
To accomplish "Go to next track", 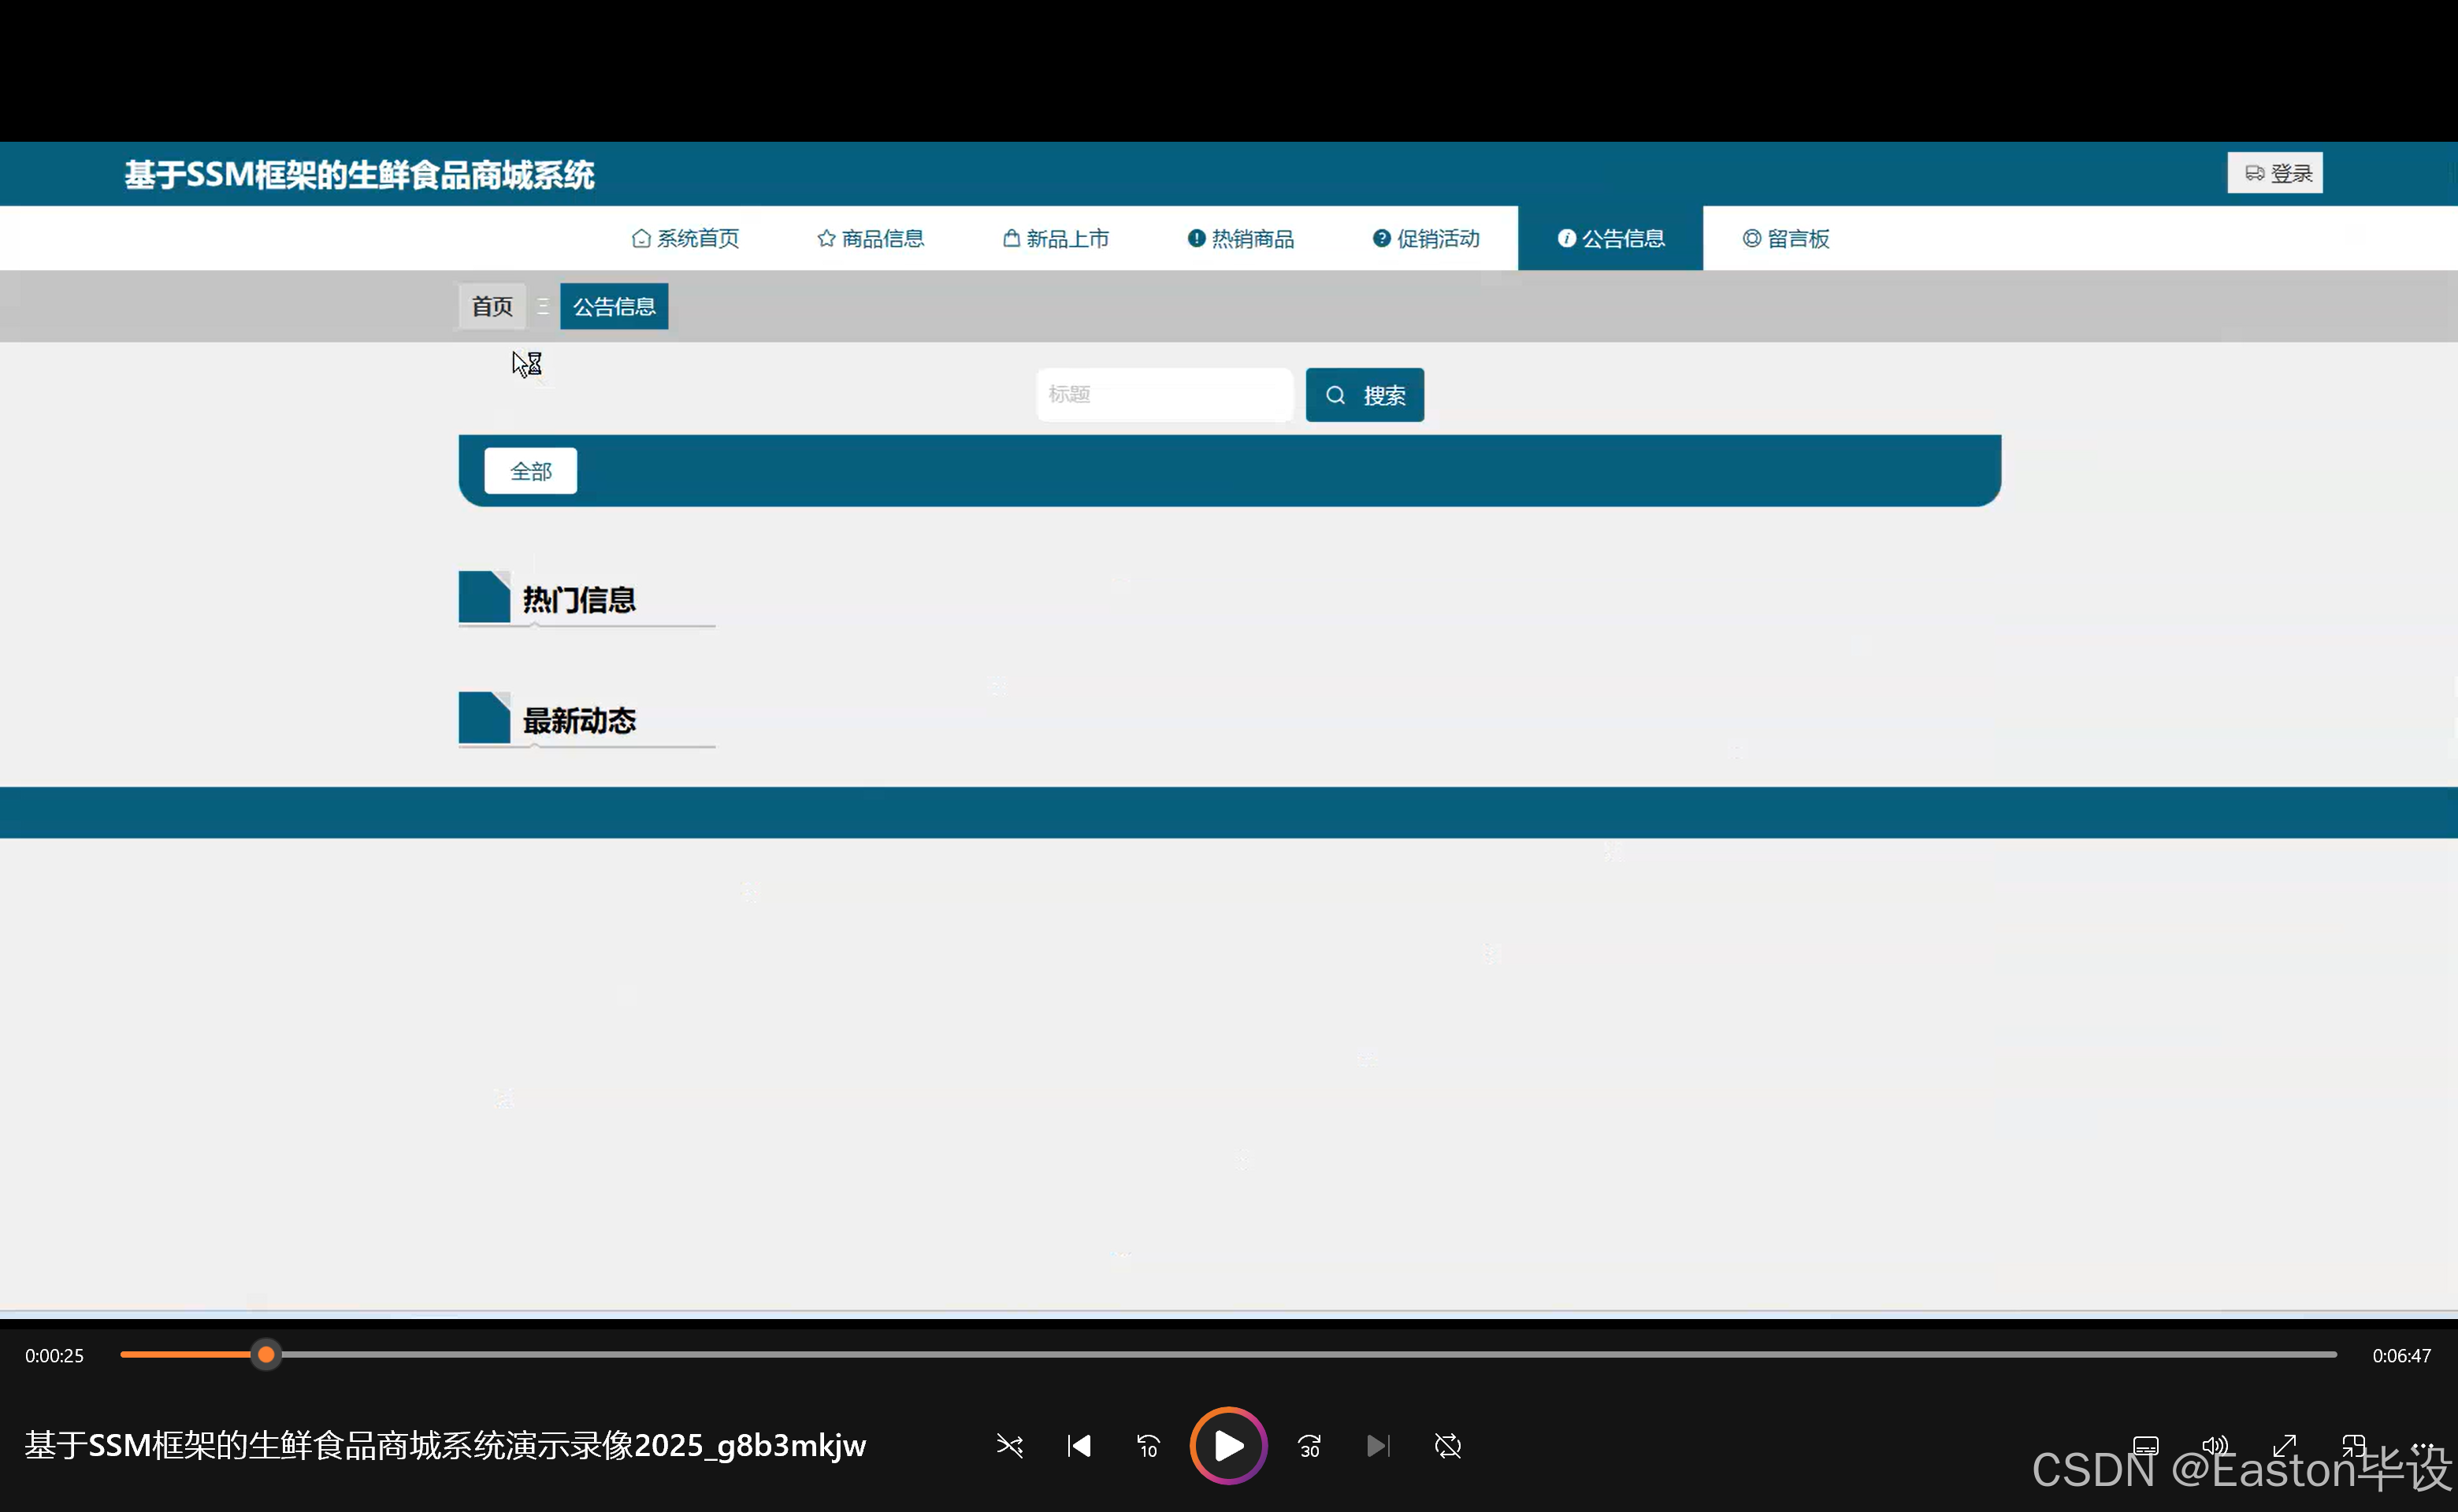I will point(1378,1446).
